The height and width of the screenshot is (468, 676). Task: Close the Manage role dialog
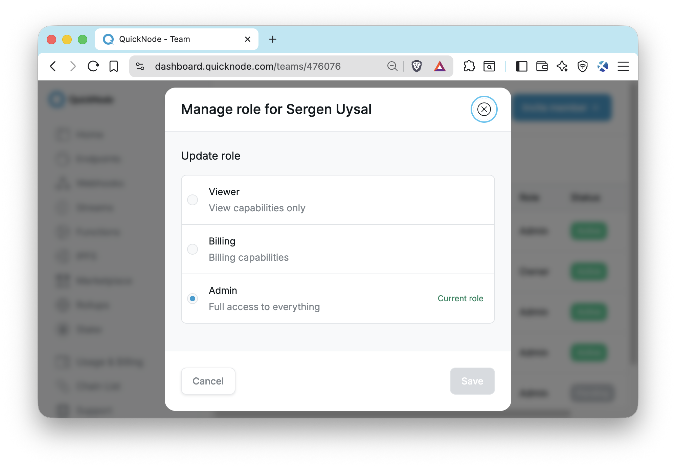tap(484, 109)
